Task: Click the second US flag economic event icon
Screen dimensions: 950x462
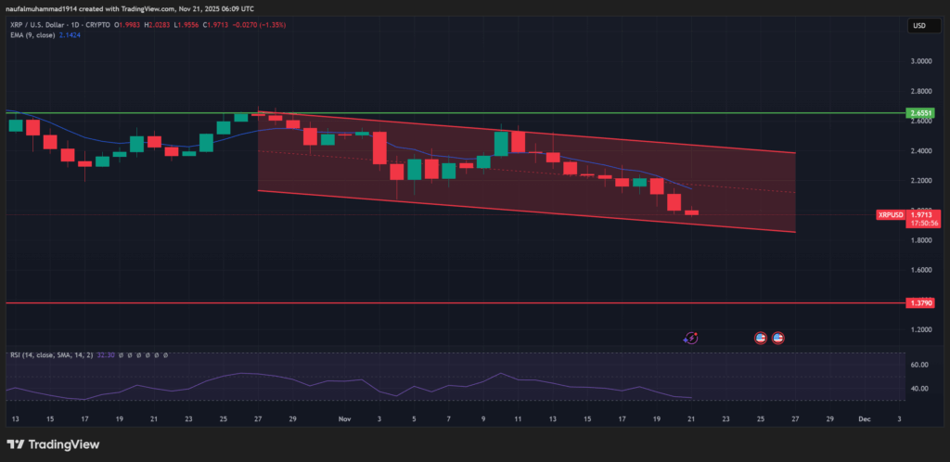Action: (778, 339)
